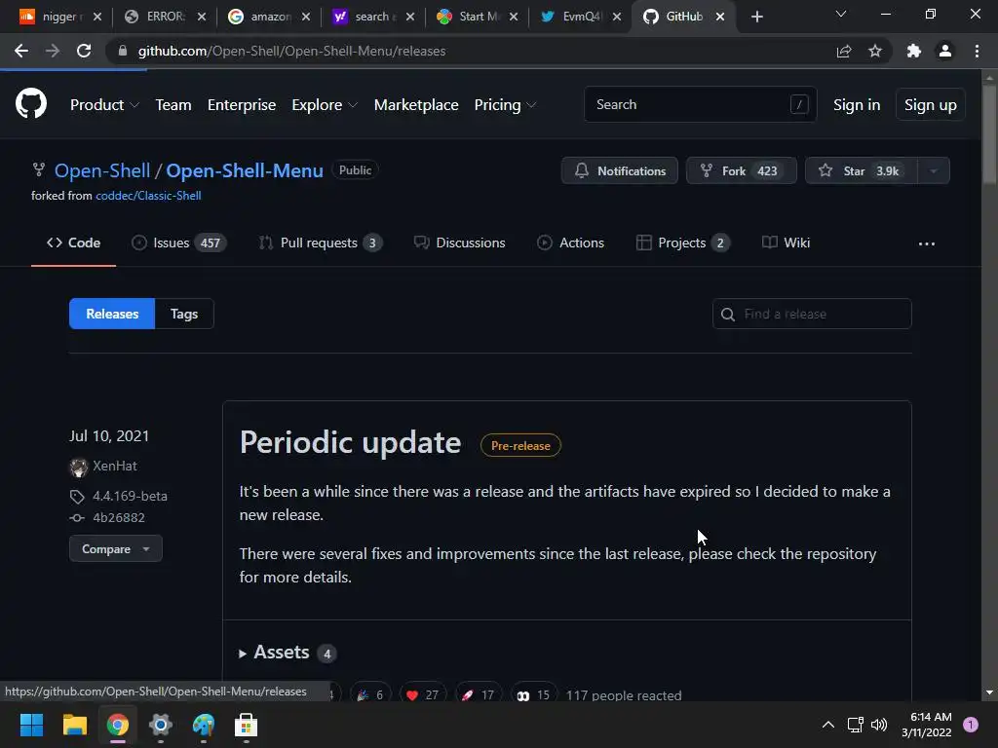Open XenHat user profile link
Image resolution: width=998 pixels, height=748 pixels.
115,467
